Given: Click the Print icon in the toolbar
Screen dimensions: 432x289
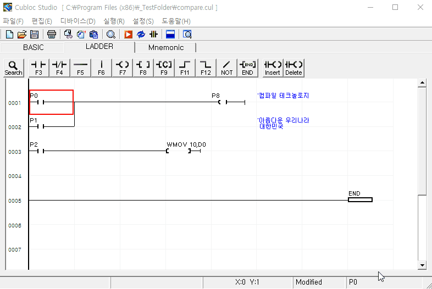Looking at the screenshot, I should pos(51,34).
